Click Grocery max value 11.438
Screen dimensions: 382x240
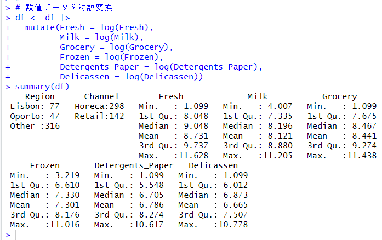pyautogui.click(x=362, y=156)
